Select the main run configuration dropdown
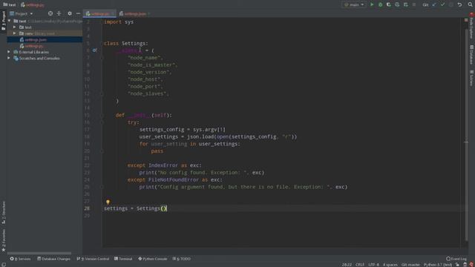The height and width of the screenshot is (267, 475). (x=354, y=4)
